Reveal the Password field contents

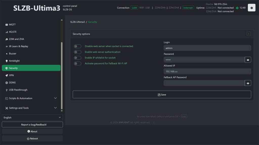(248, 59)
